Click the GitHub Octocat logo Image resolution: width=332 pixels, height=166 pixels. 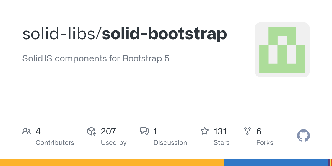pos(303,136)
